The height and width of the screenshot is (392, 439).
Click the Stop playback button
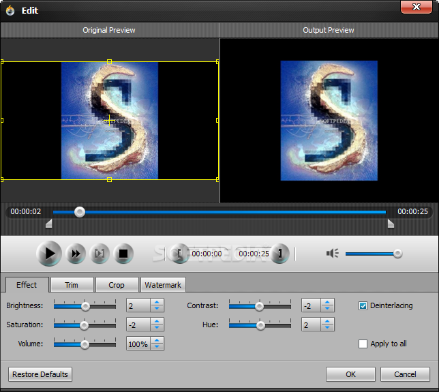(123, 254)
